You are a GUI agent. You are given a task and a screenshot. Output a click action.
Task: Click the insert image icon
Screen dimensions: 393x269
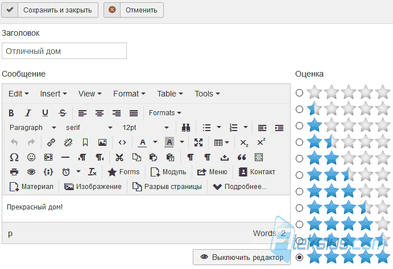click(102, 142)
